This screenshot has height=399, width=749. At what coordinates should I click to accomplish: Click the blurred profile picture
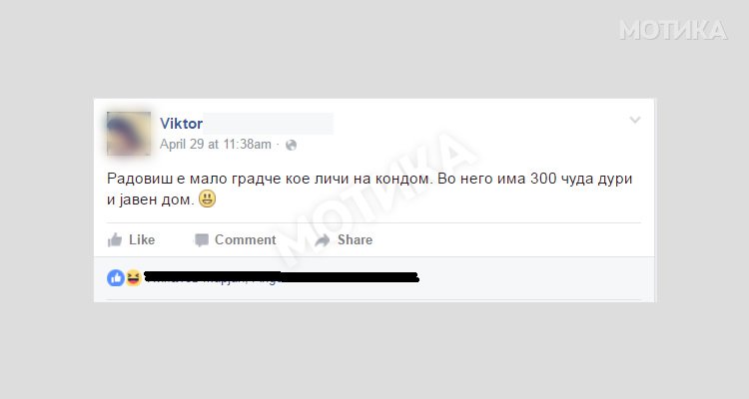129,134
